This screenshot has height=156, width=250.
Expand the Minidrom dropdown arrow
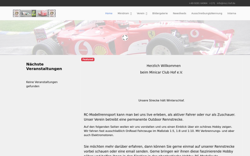[131, 14]
